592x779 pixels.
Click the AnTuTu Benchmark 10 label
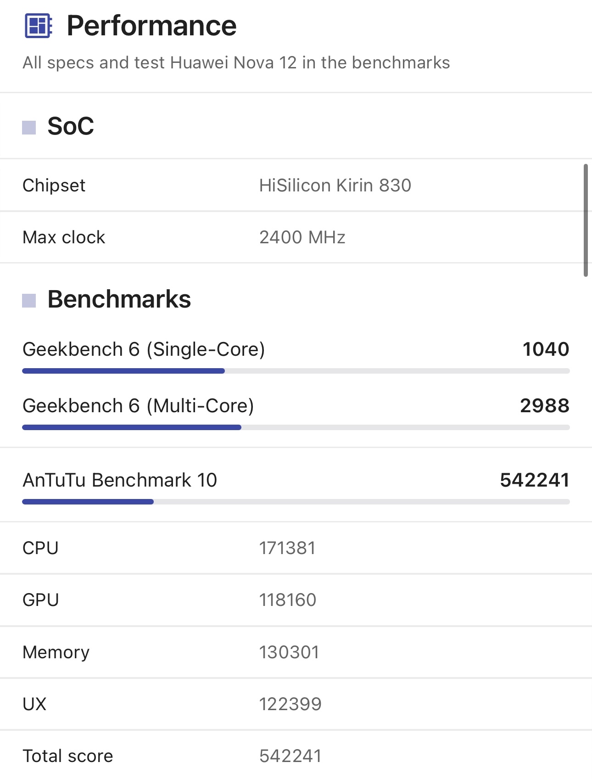point(120,480)
